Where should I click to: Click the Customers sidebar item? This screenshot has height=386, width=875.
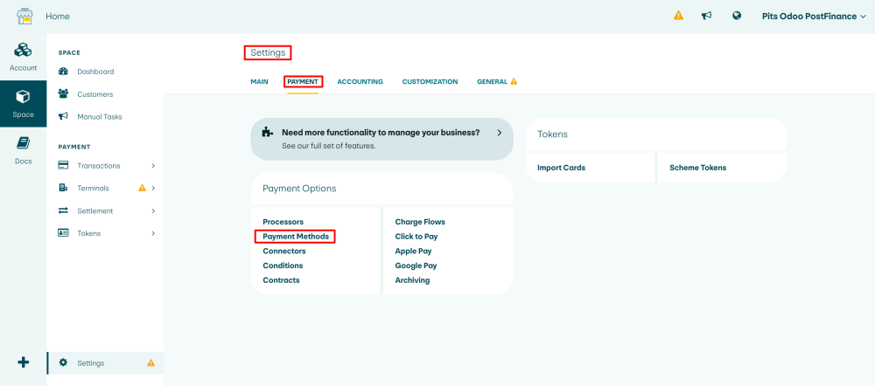(x=94, y=94)
